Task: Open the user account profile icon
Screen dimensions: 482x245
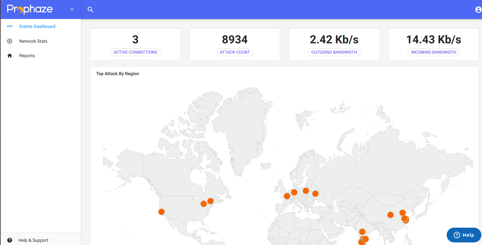Action: click(478, 10)
